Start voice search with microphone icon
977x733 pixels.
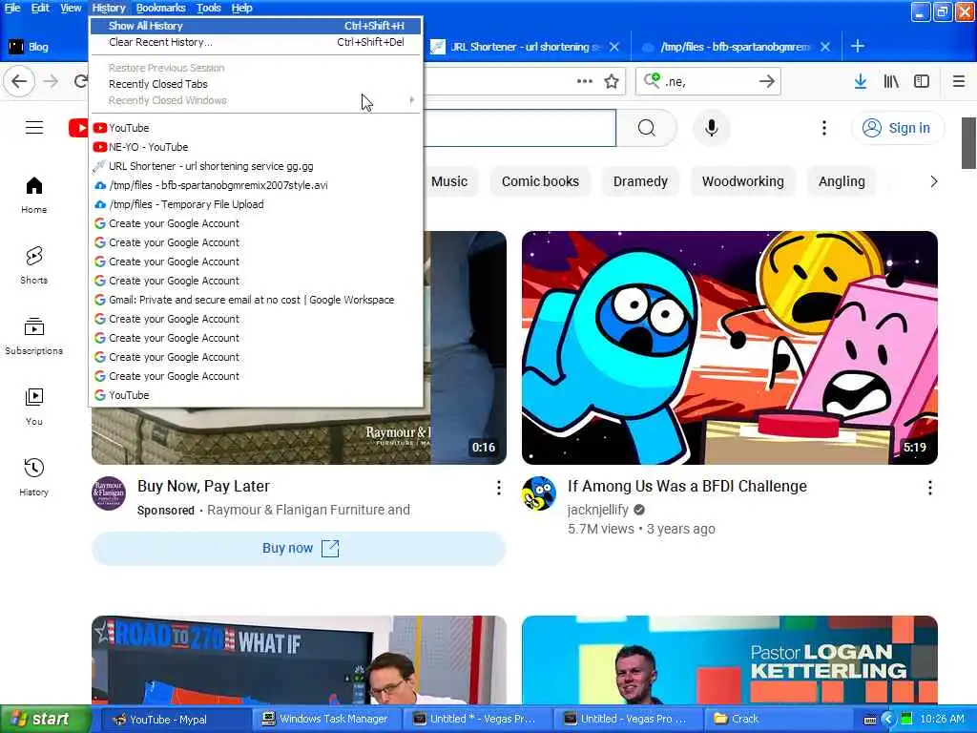[x=712, y=128]
